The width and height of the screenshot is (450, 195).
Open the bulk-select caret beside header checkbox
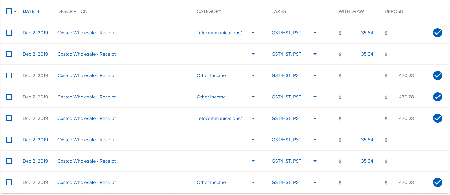tap(15, 12)
